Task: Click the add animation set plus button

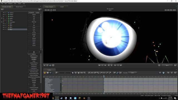Action: point(2,9)
